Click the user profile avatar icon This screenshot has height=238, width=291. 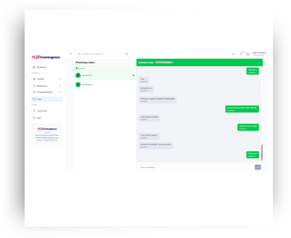247,54
